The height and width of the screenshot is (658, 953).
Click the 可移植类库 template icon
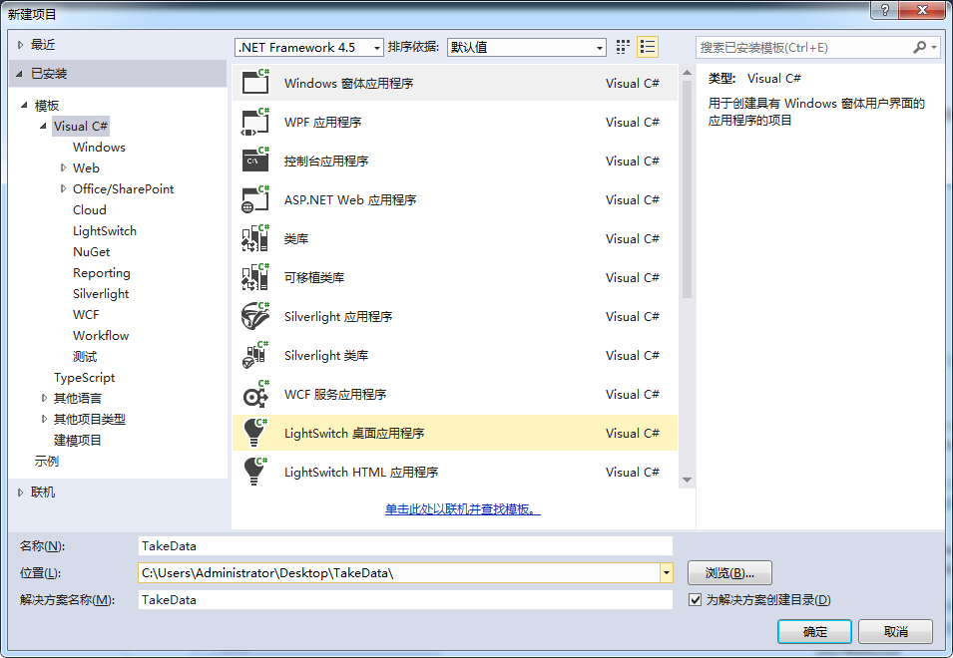point(255,277)
